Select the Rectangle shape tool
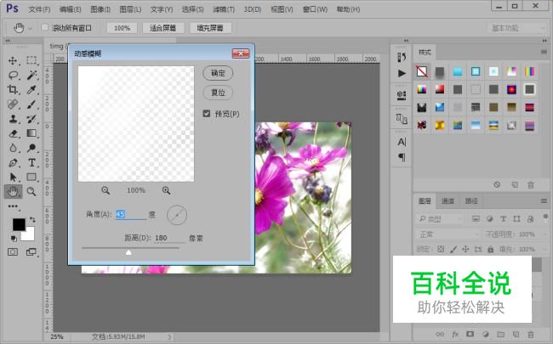This screenshot has height=344, width=553. pos(31,177)
